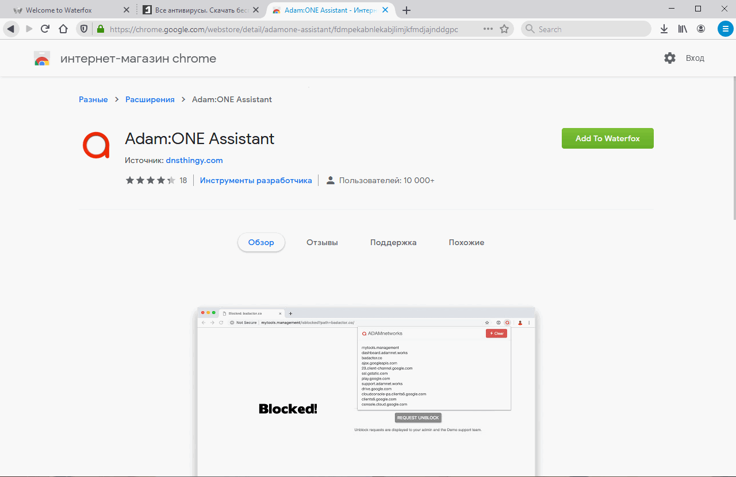Reload the current page
736x477 pixels.
45,29
